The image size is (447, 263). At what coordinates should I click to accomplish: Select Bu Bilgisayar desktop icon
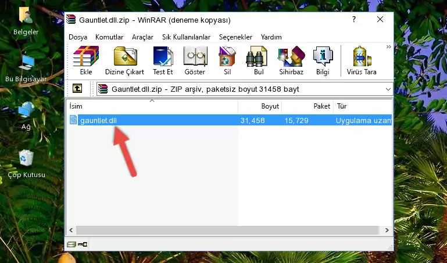pyautogui.click(x=26, y=69)
